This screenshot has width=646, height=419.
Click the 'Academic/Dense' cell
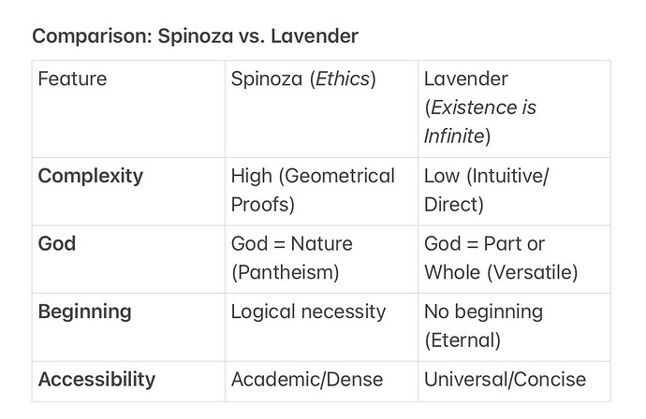307,380
